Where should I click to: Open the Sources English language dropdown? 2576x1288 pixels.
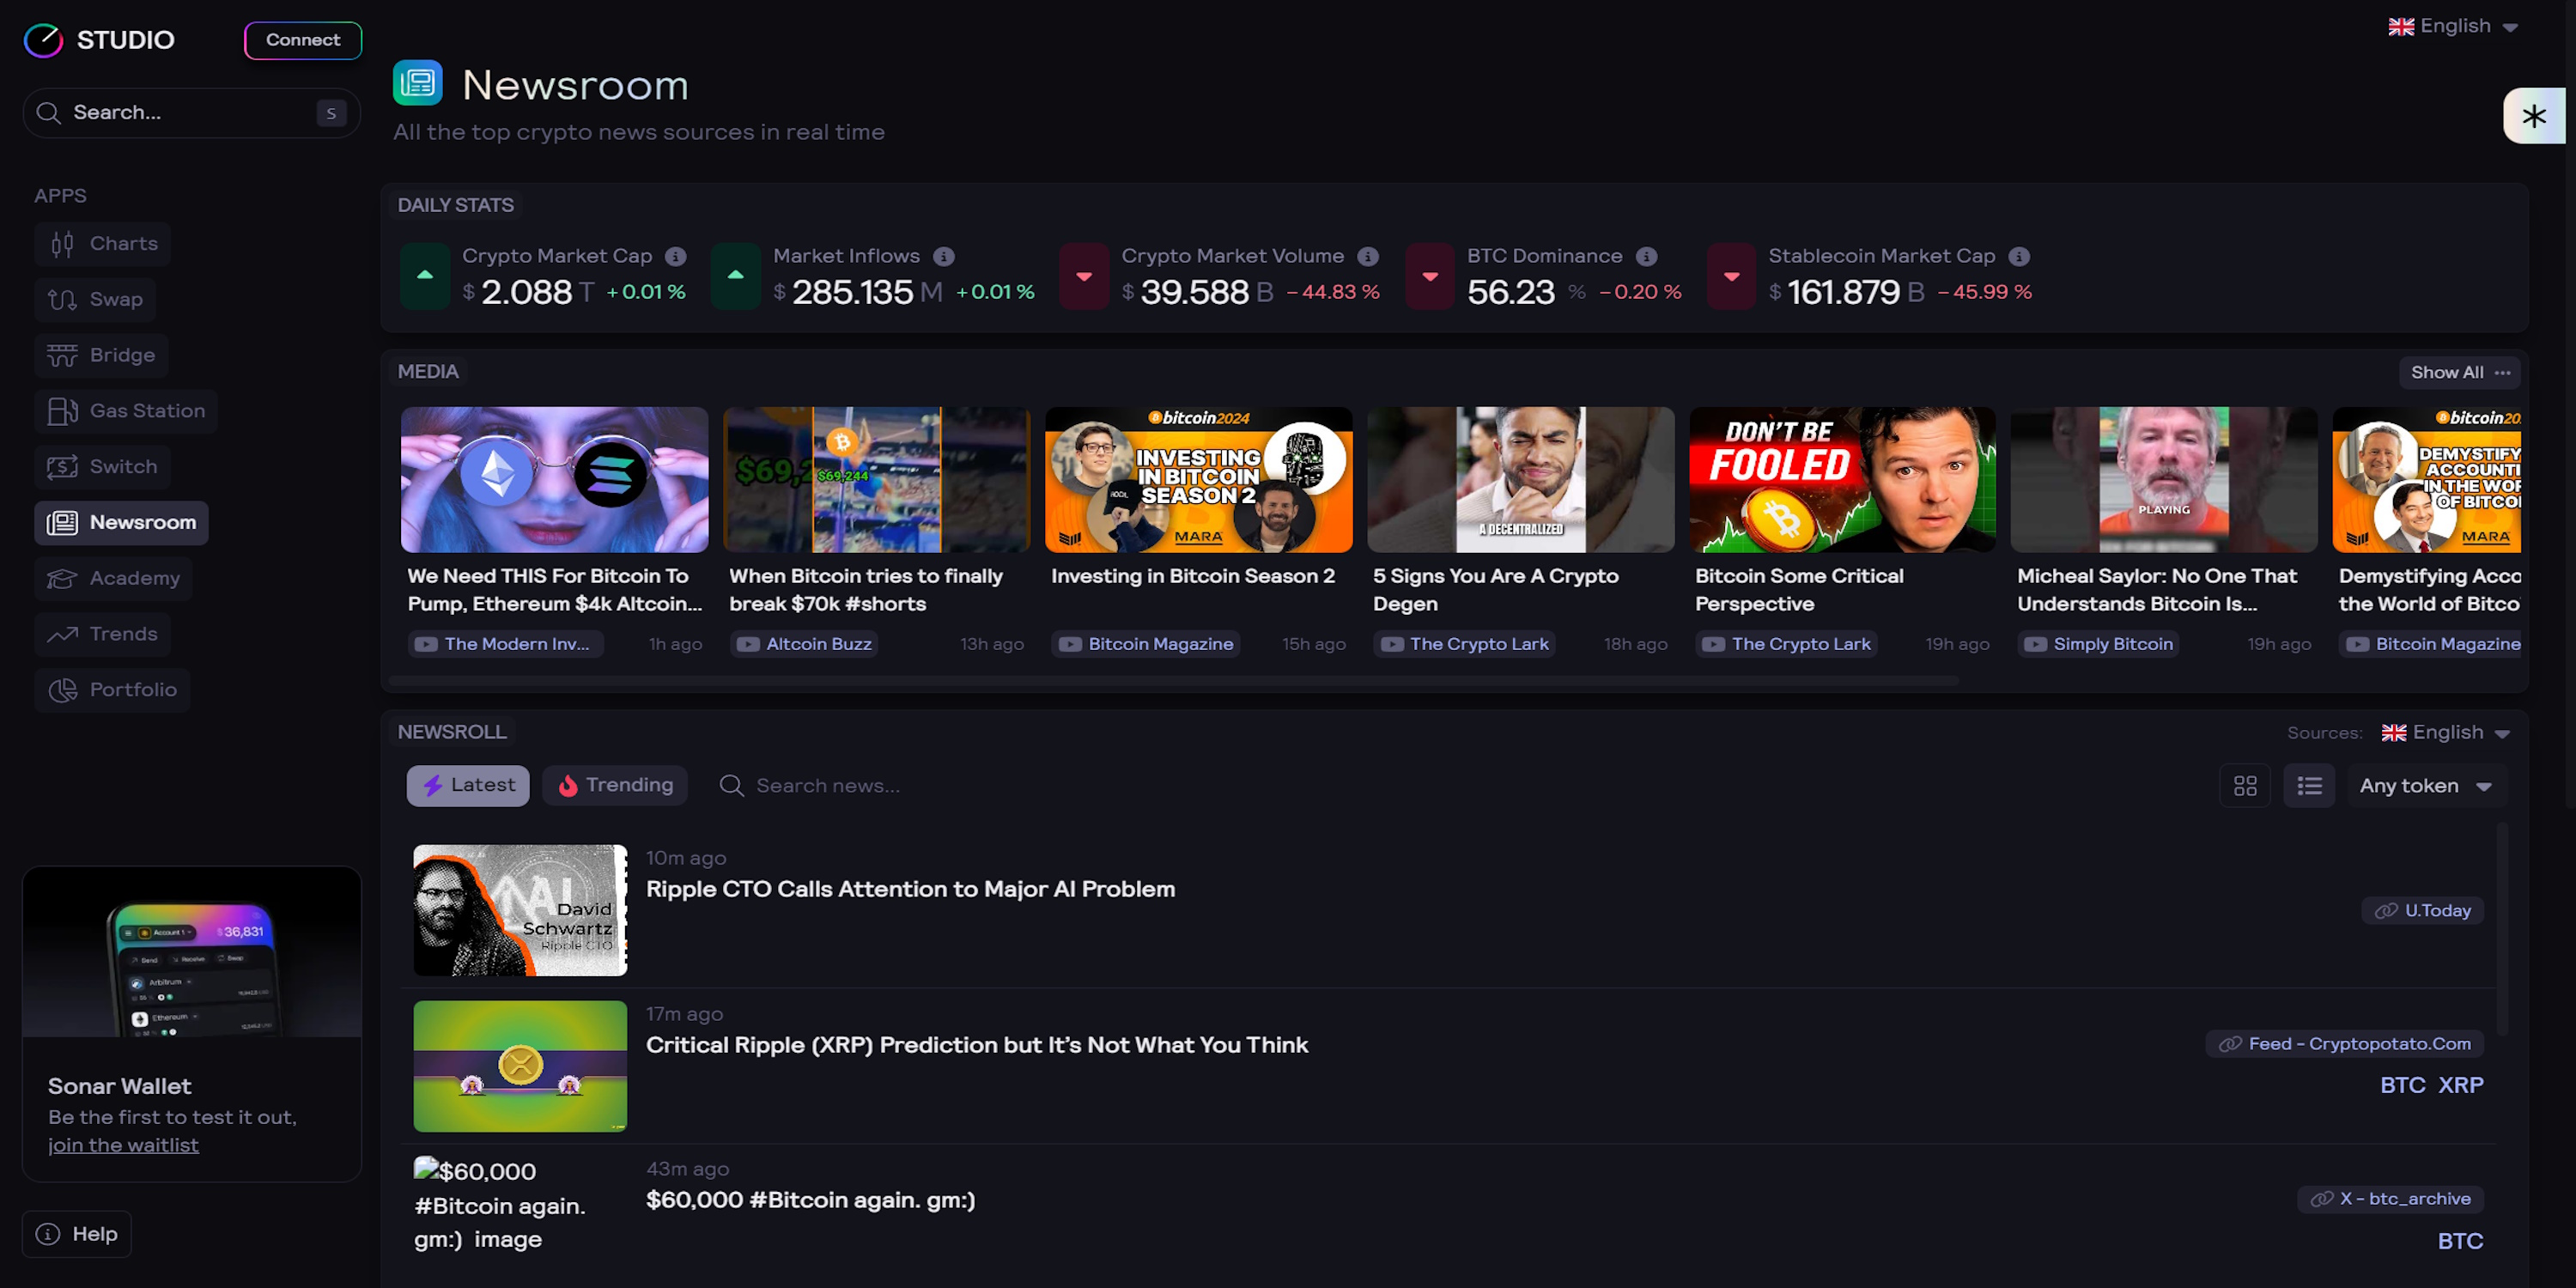pos(2446,733)
